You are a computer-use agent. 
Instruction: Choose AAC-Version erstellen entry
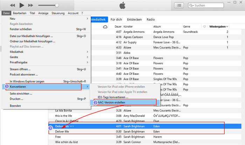[x=125, y=102]
